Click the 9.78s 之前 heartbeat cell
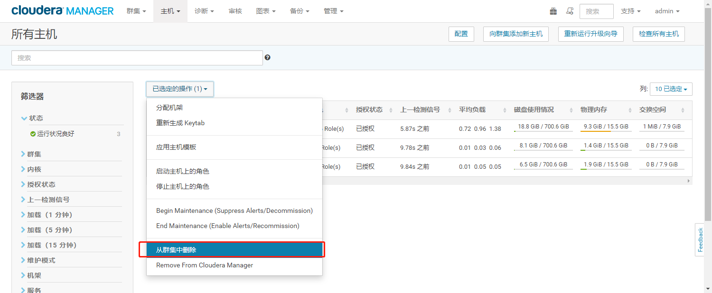Image resolution: width=712 pixels, height=293 pixels. click(x=414, y=148)
